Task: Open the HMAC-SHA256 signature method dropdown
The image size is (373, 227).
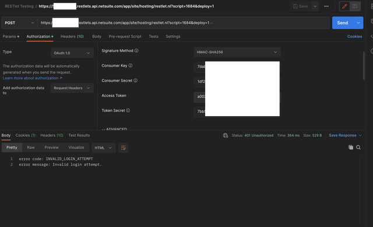Action: coord(237,52)
